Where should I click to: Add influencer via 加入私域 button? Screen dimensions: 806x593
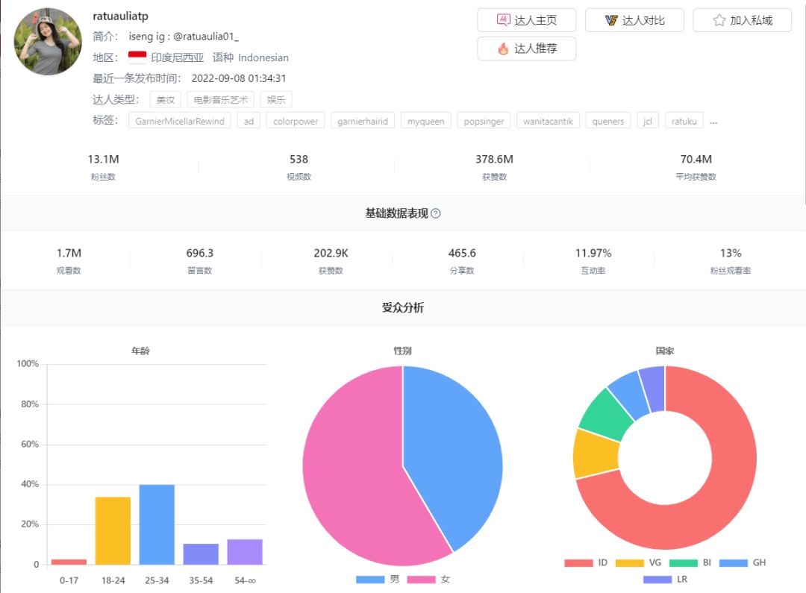point(743,20)
